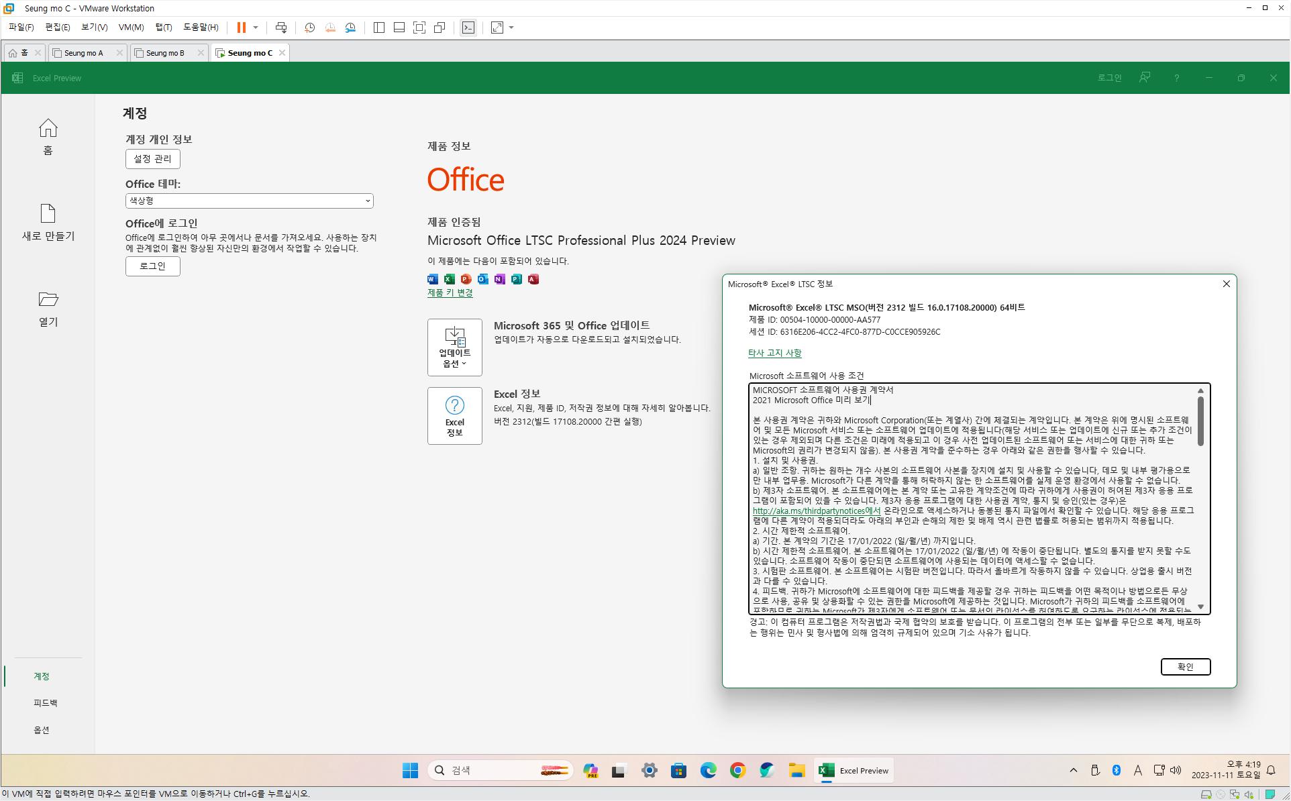The image size is (1291, 801).
Task: Click the take snapshot clock icon
Action: tap(309, 28)
